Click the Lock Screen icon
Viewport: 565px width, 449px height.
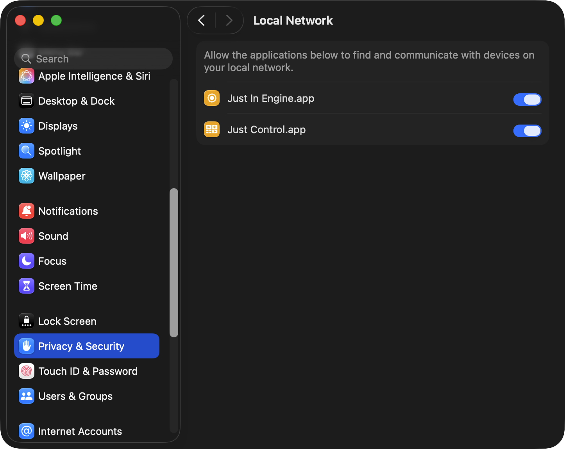27,321
